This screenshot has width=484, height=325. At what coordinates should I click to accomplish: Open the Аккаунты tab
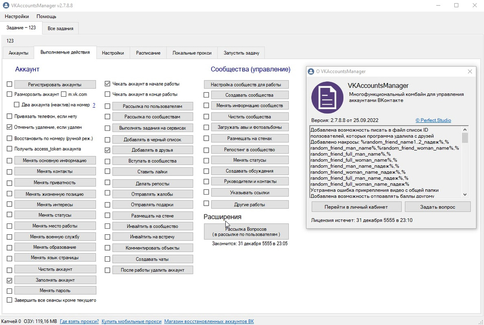tap(19, 53)
